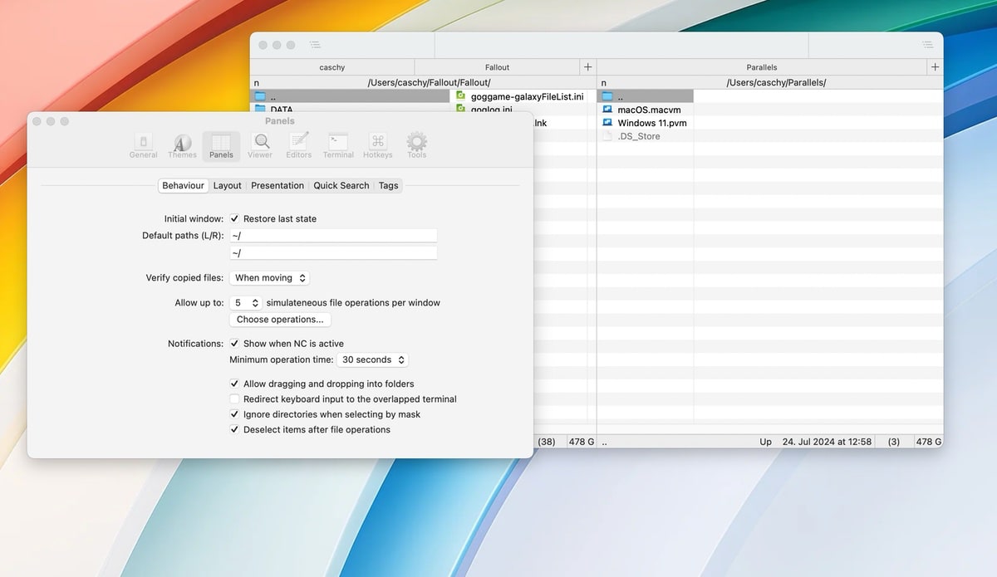The image size is (997, 577).
Task: Add a new tab in the Parallels panel
Action: click(x=934, y=66)
